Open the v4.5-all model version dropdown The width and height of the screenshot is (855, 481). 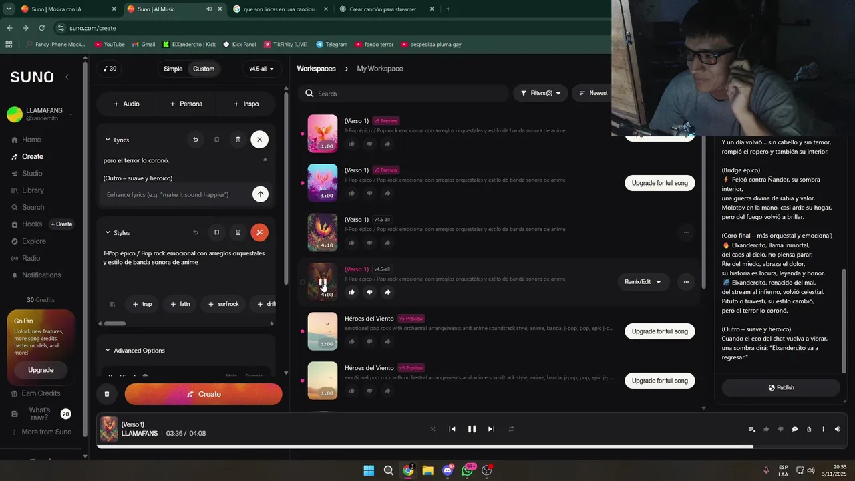tap(262, 69)
